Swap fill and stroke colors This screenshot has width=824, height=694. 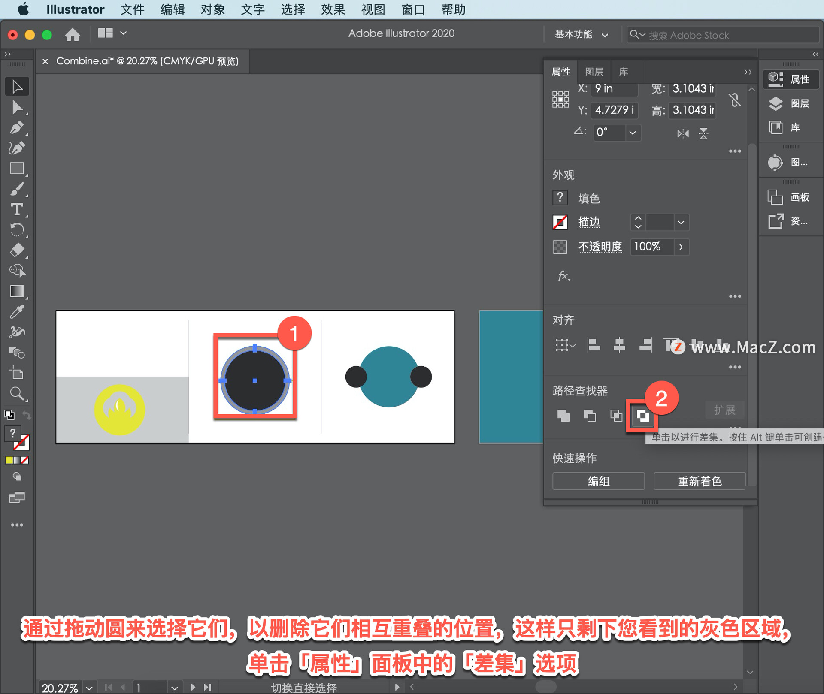27,415
